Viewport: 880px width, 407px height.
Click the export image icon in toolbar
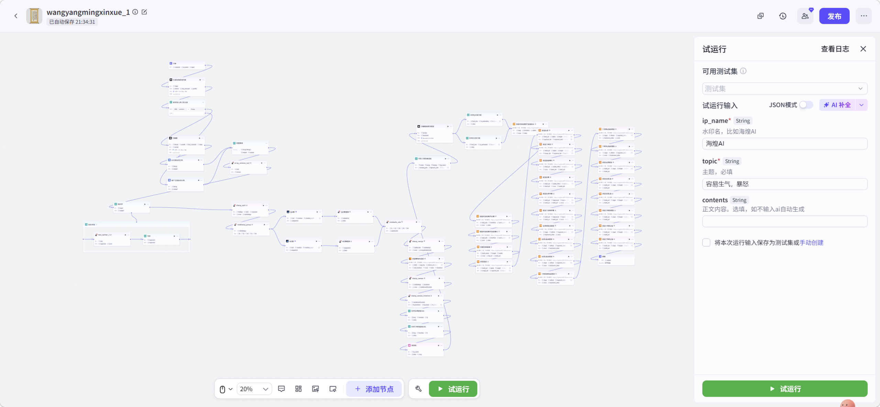[x=316, y=389]
